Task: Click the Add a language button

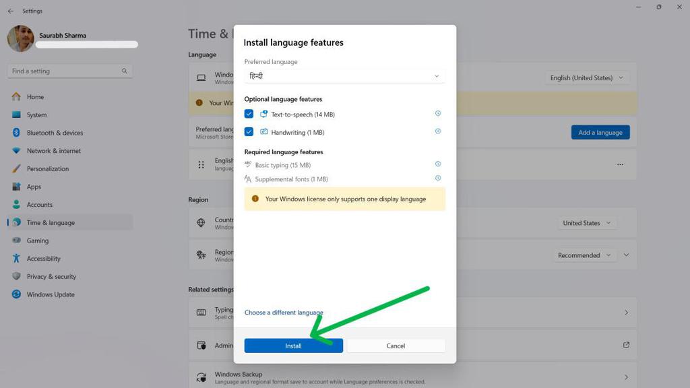Action: [x=600, y=133]
